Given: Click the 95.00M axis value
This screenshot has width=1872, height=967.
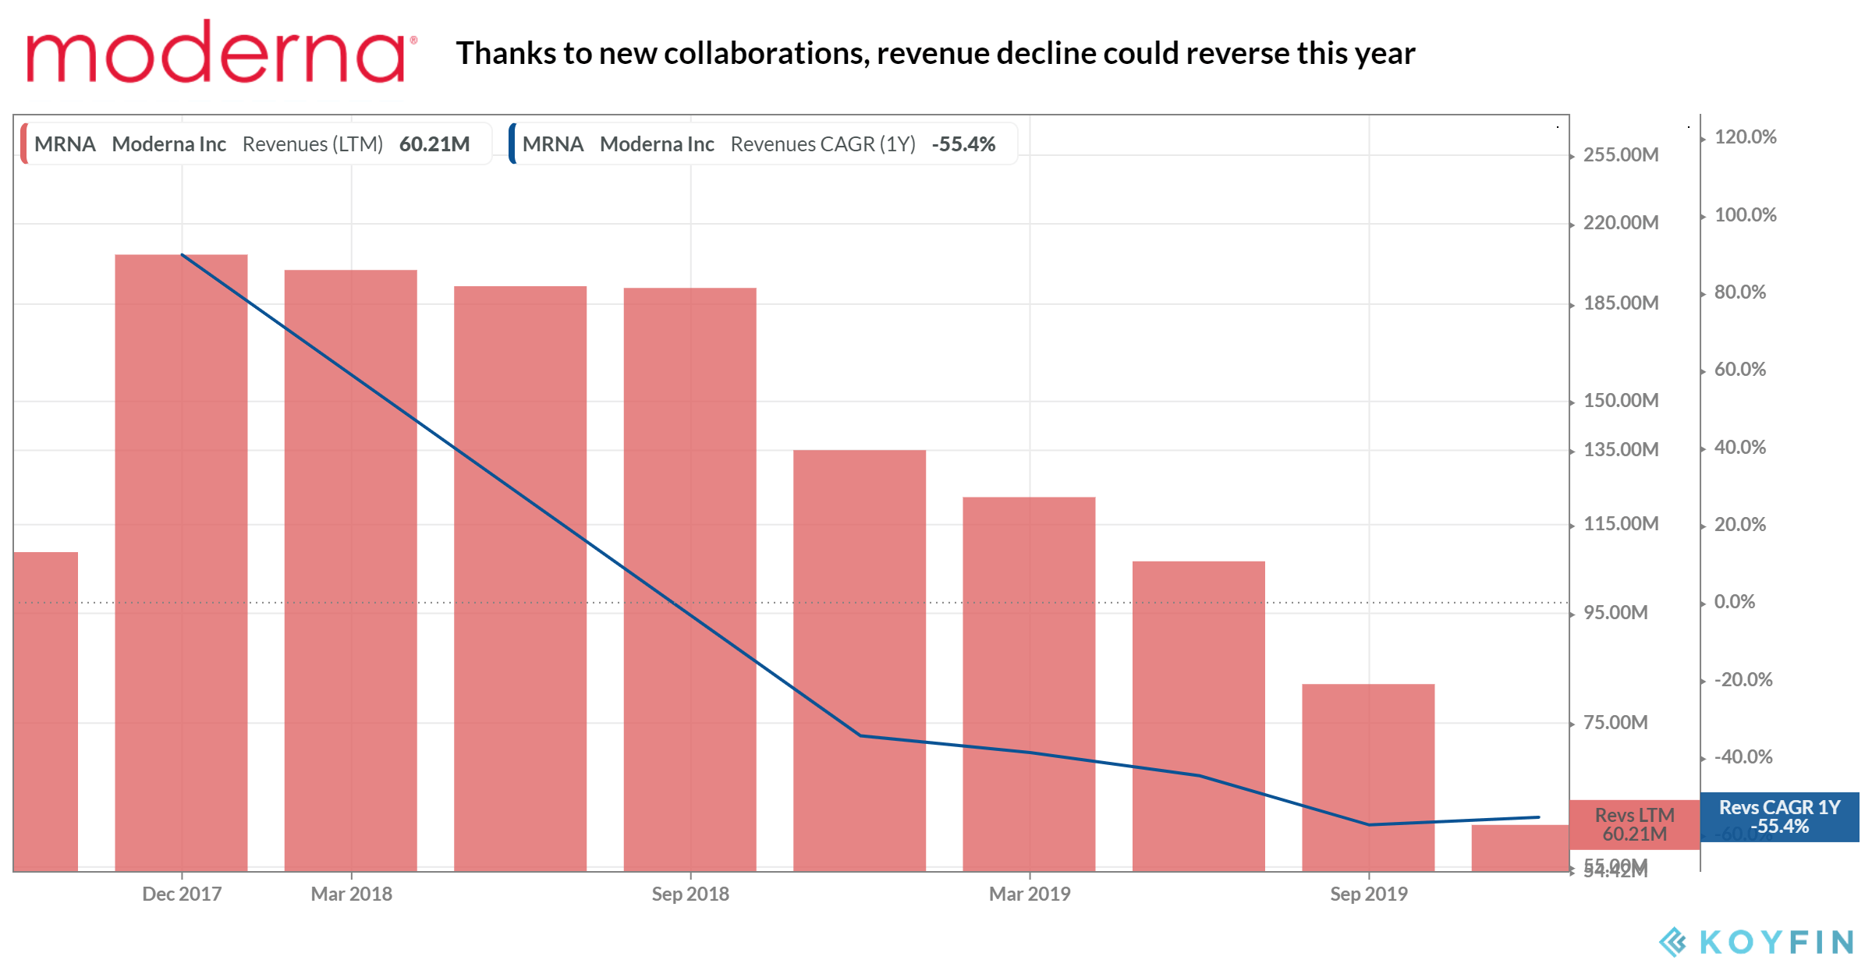Looking at the screenshot, I should [1615, 612].
